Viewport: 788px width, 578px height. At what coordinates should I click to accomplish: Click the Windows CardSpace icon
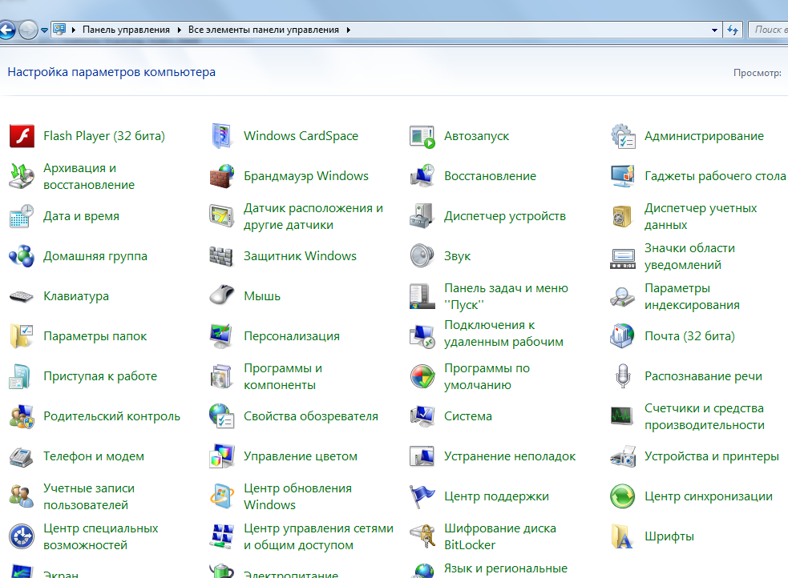[x=221, y=136]
